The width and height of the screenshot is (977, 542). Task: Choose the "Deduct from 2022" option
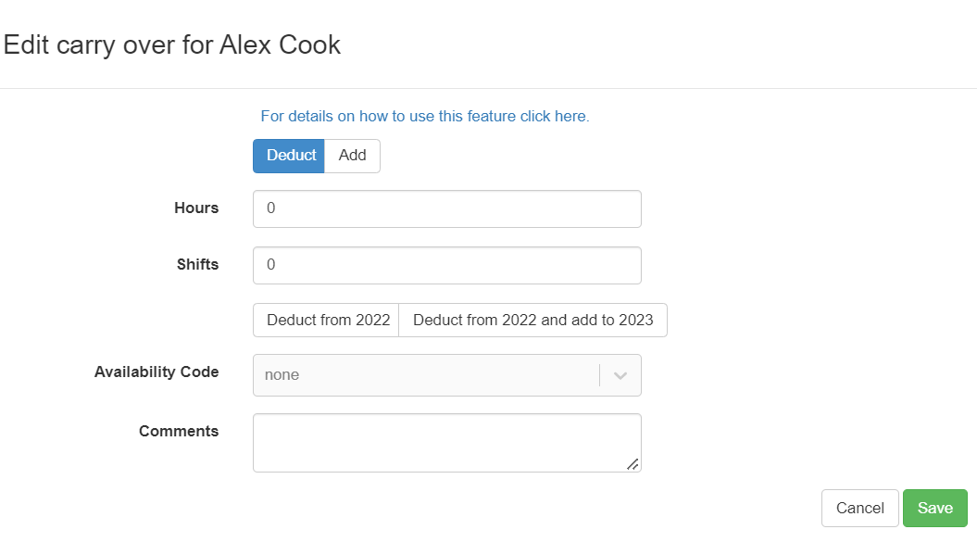(327, 320)
